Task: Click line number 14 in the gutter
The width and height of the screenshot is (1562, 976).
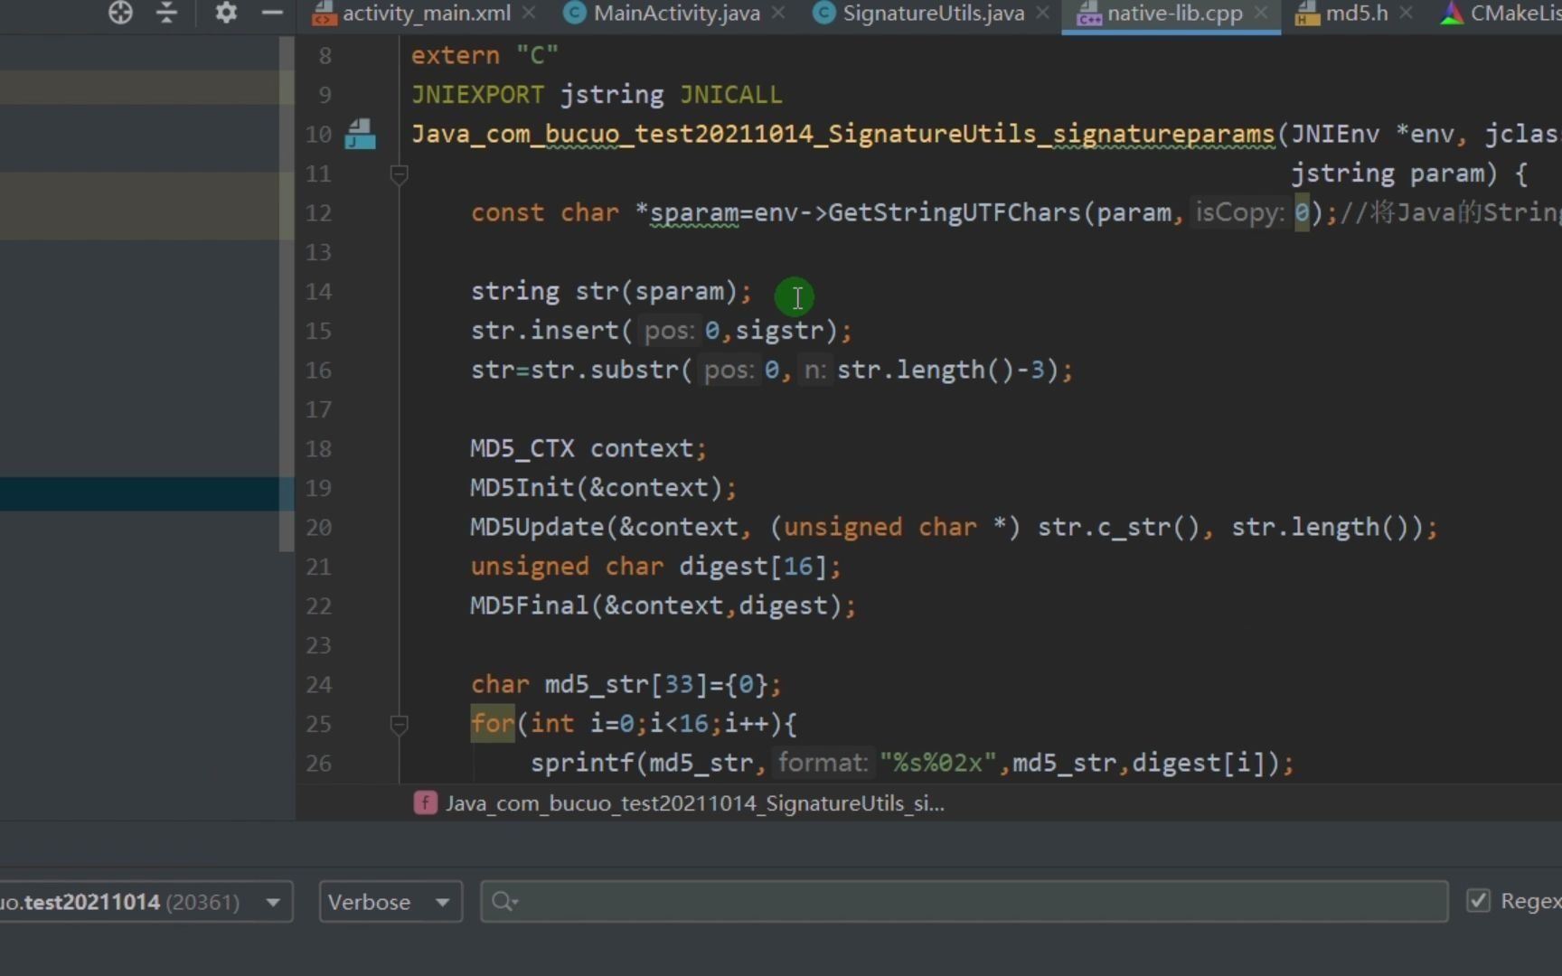Action: pyautogui.click(x=318, y=292)
